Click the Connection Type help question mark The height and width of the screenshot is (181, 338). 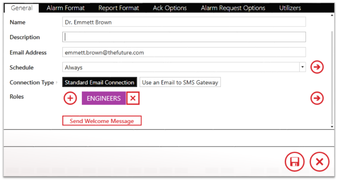click(x=57, y=82)
